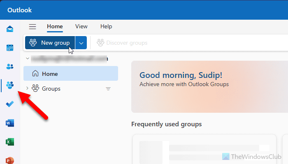Viewport: 288px width, 164px height.
Task: Select the Groups icon in sidebar
Action: [10, 85]
